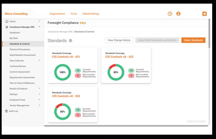Click the Standards & Controls breadcrumb text
Screen dimensions: 216x139
point(84,32)
